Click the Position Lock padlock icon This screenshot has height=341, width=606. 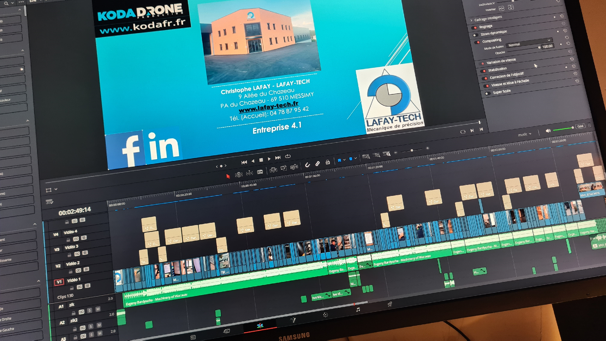point(328,162)
